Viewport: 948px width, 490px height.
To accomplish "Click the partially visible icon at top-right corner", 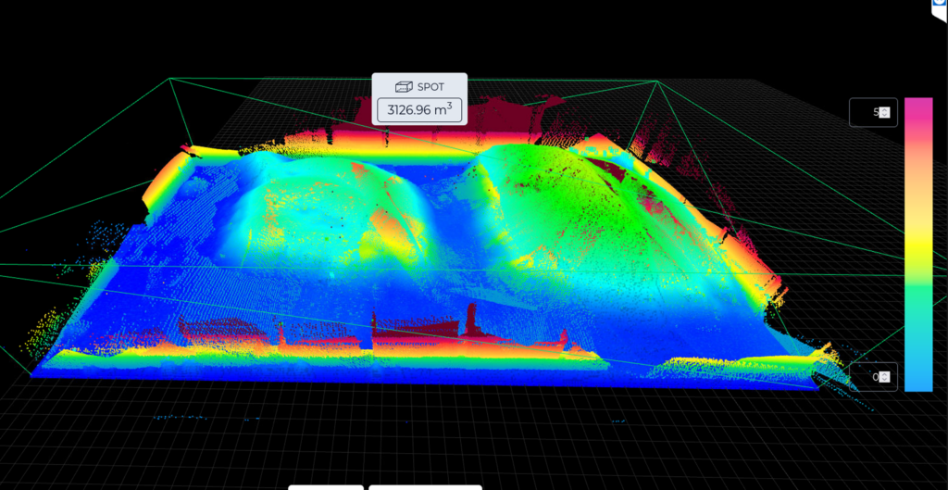I will pyautogui.click(x=939, y=6).
